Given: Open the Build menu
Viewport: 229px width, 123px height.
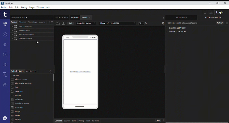Looking at the screenshot, I should pyautogui.click(x=17, y=7).
